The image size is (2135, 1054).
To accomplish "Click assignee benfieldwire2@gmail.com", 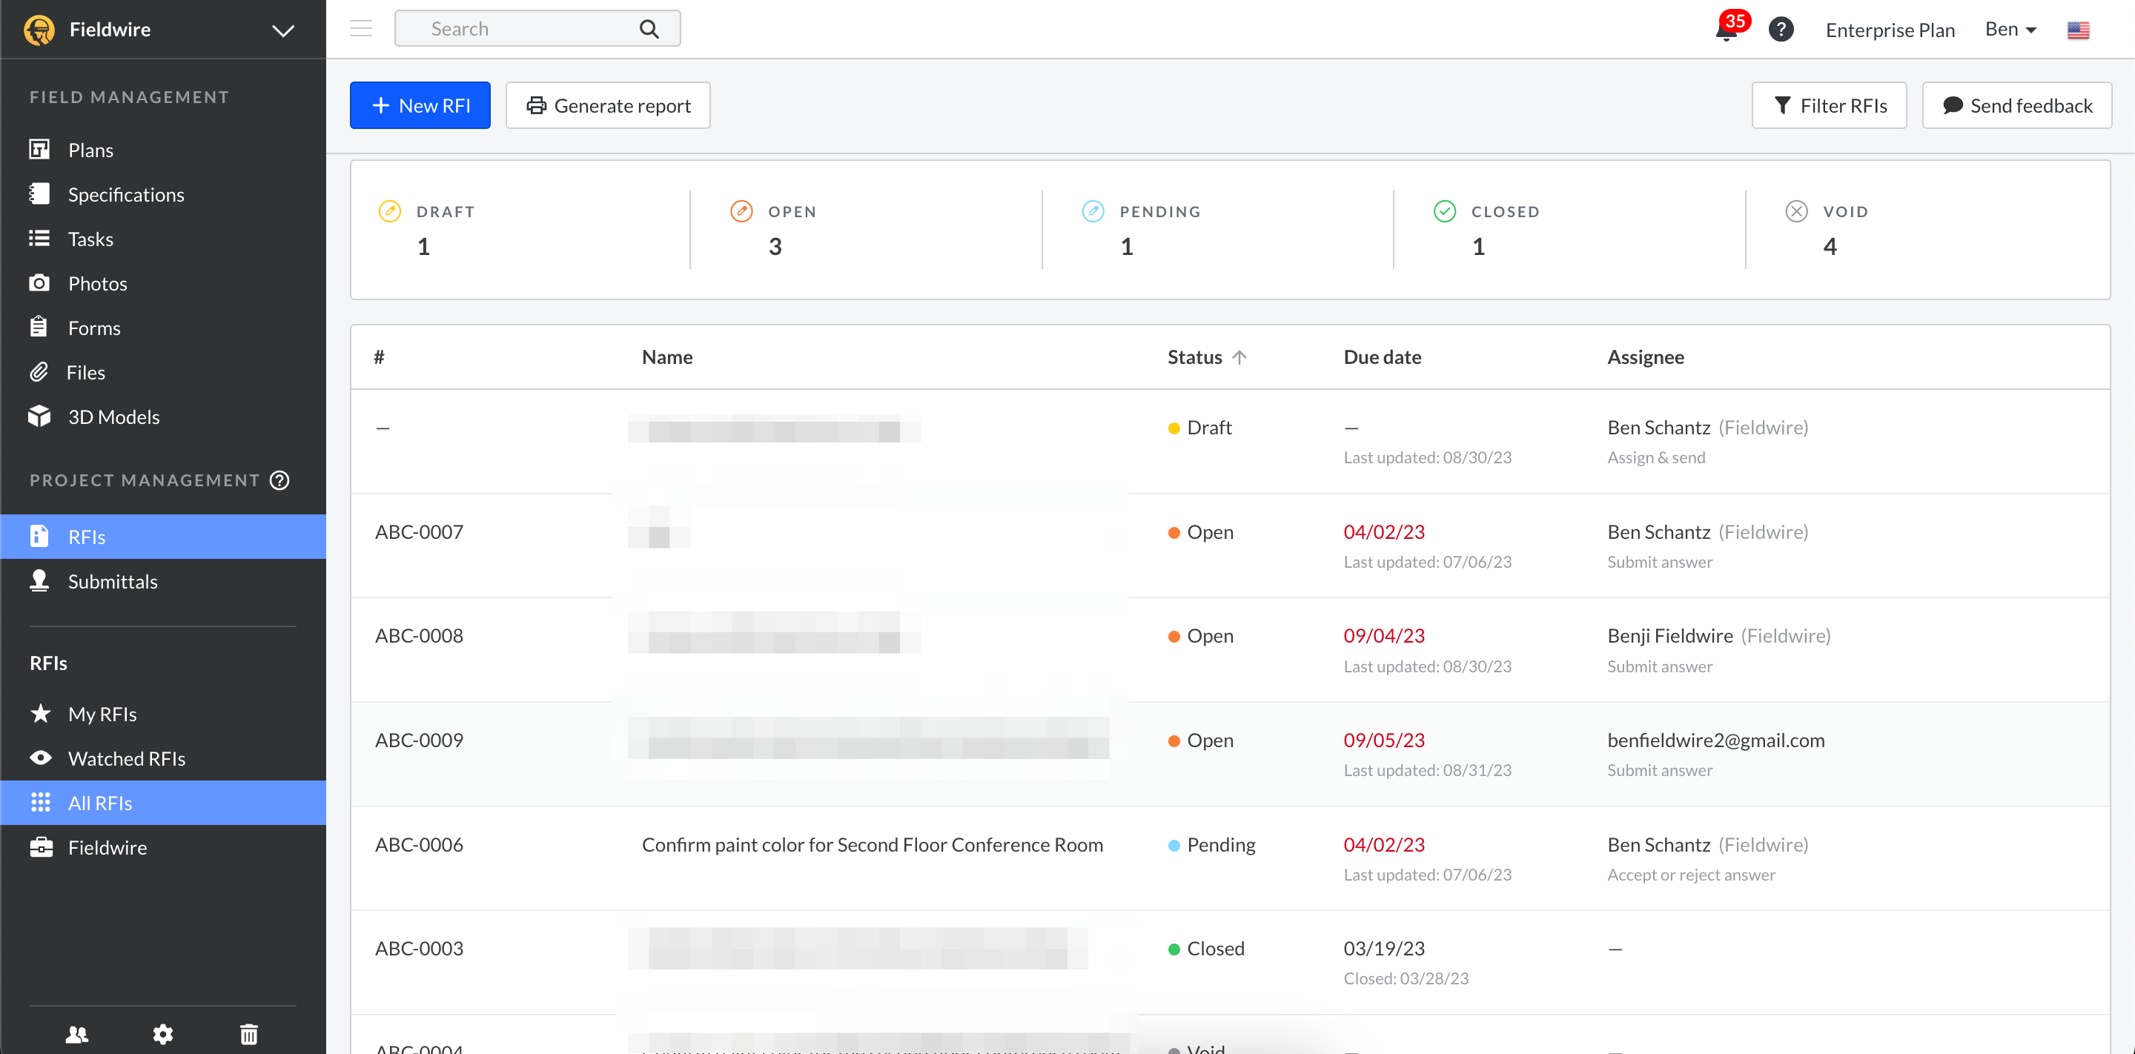I will [x=1715, y=740].
